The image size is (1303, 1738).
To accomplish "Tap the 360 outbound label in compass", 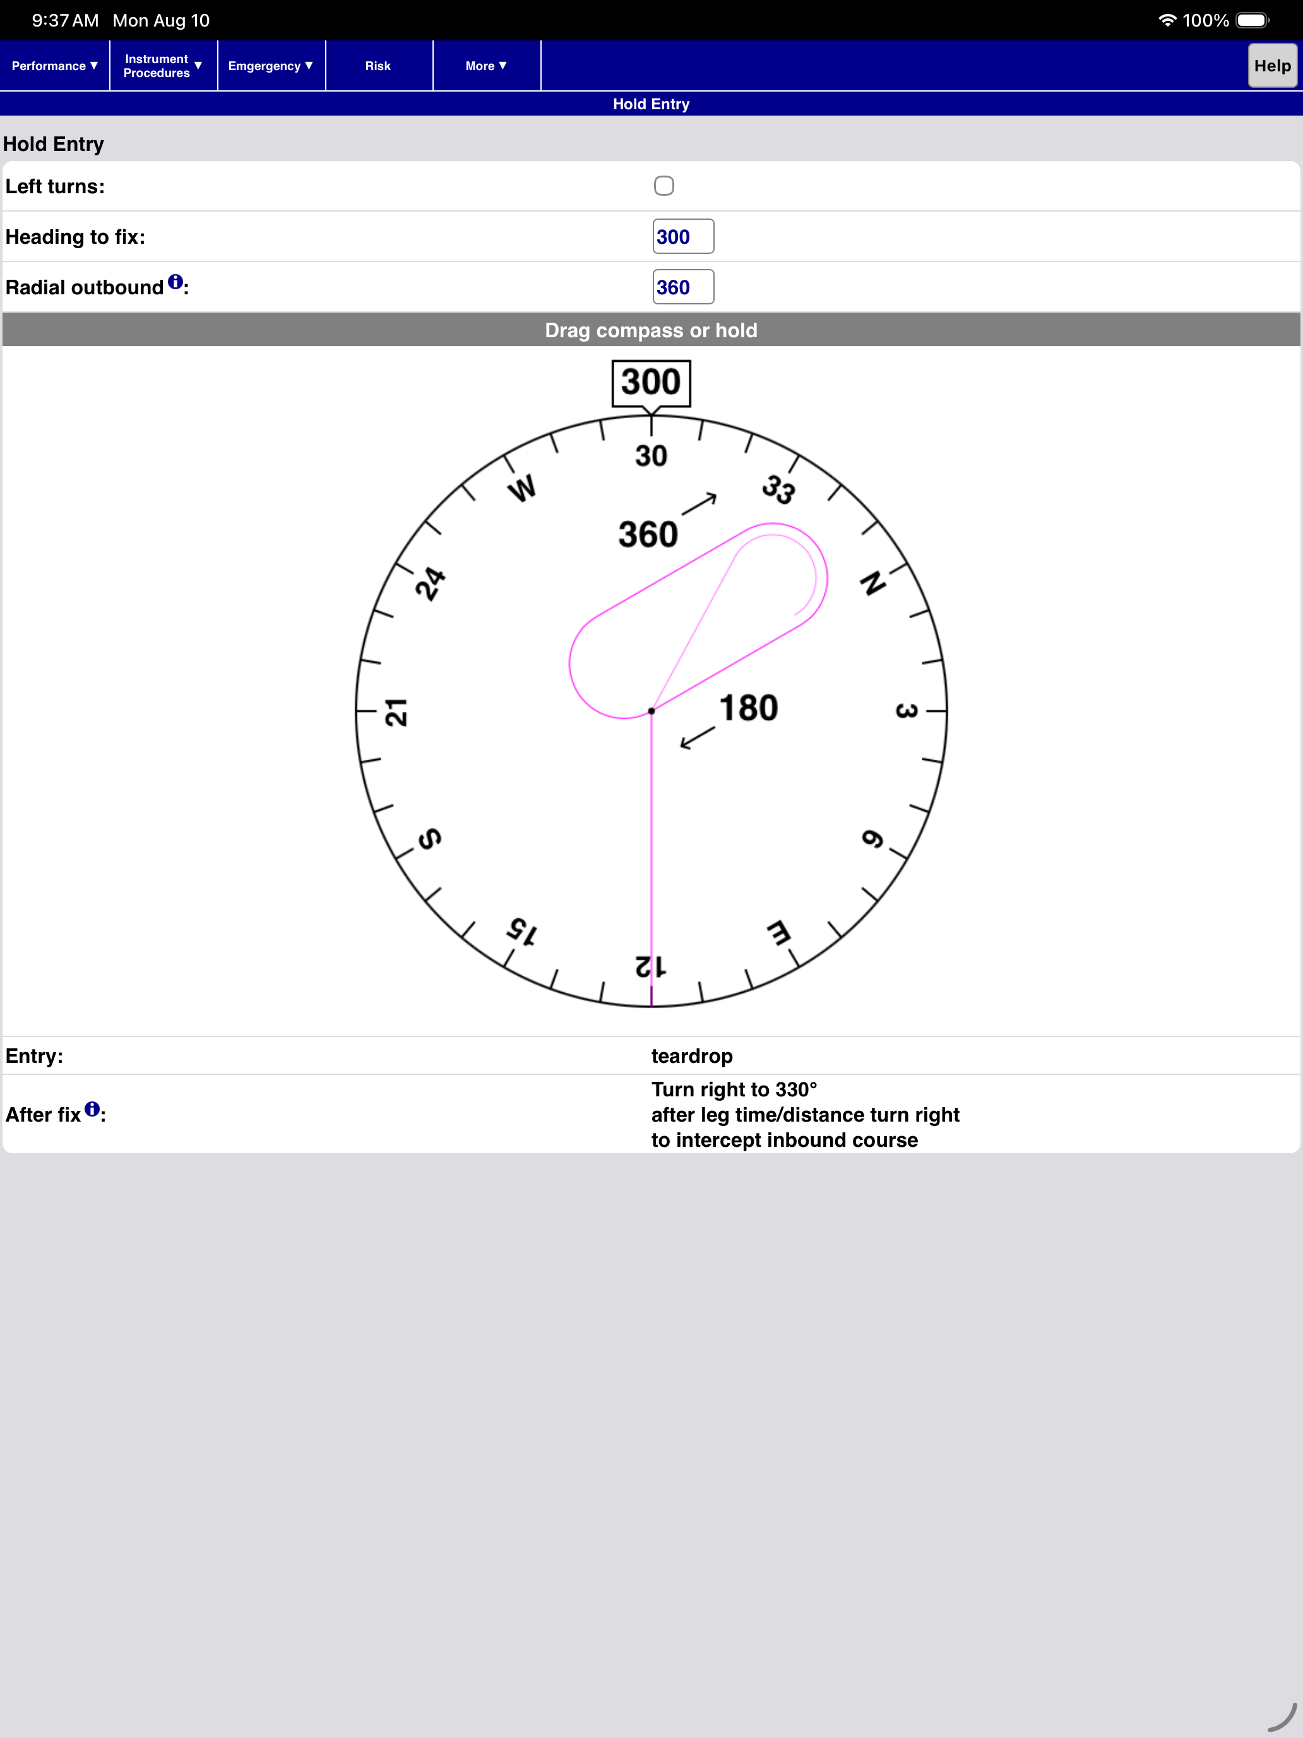I will coord(648,534).
